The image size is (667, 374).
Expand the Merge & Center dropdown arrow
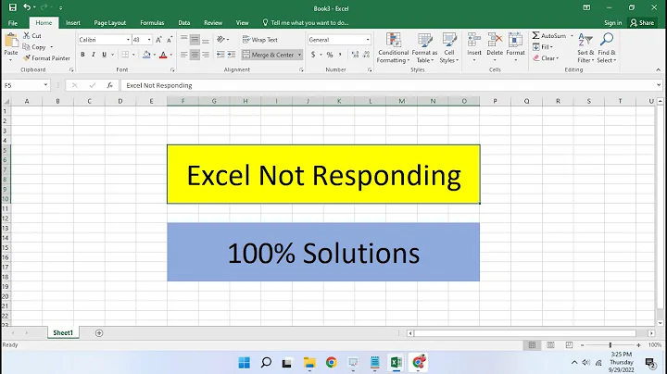(299, 55)
